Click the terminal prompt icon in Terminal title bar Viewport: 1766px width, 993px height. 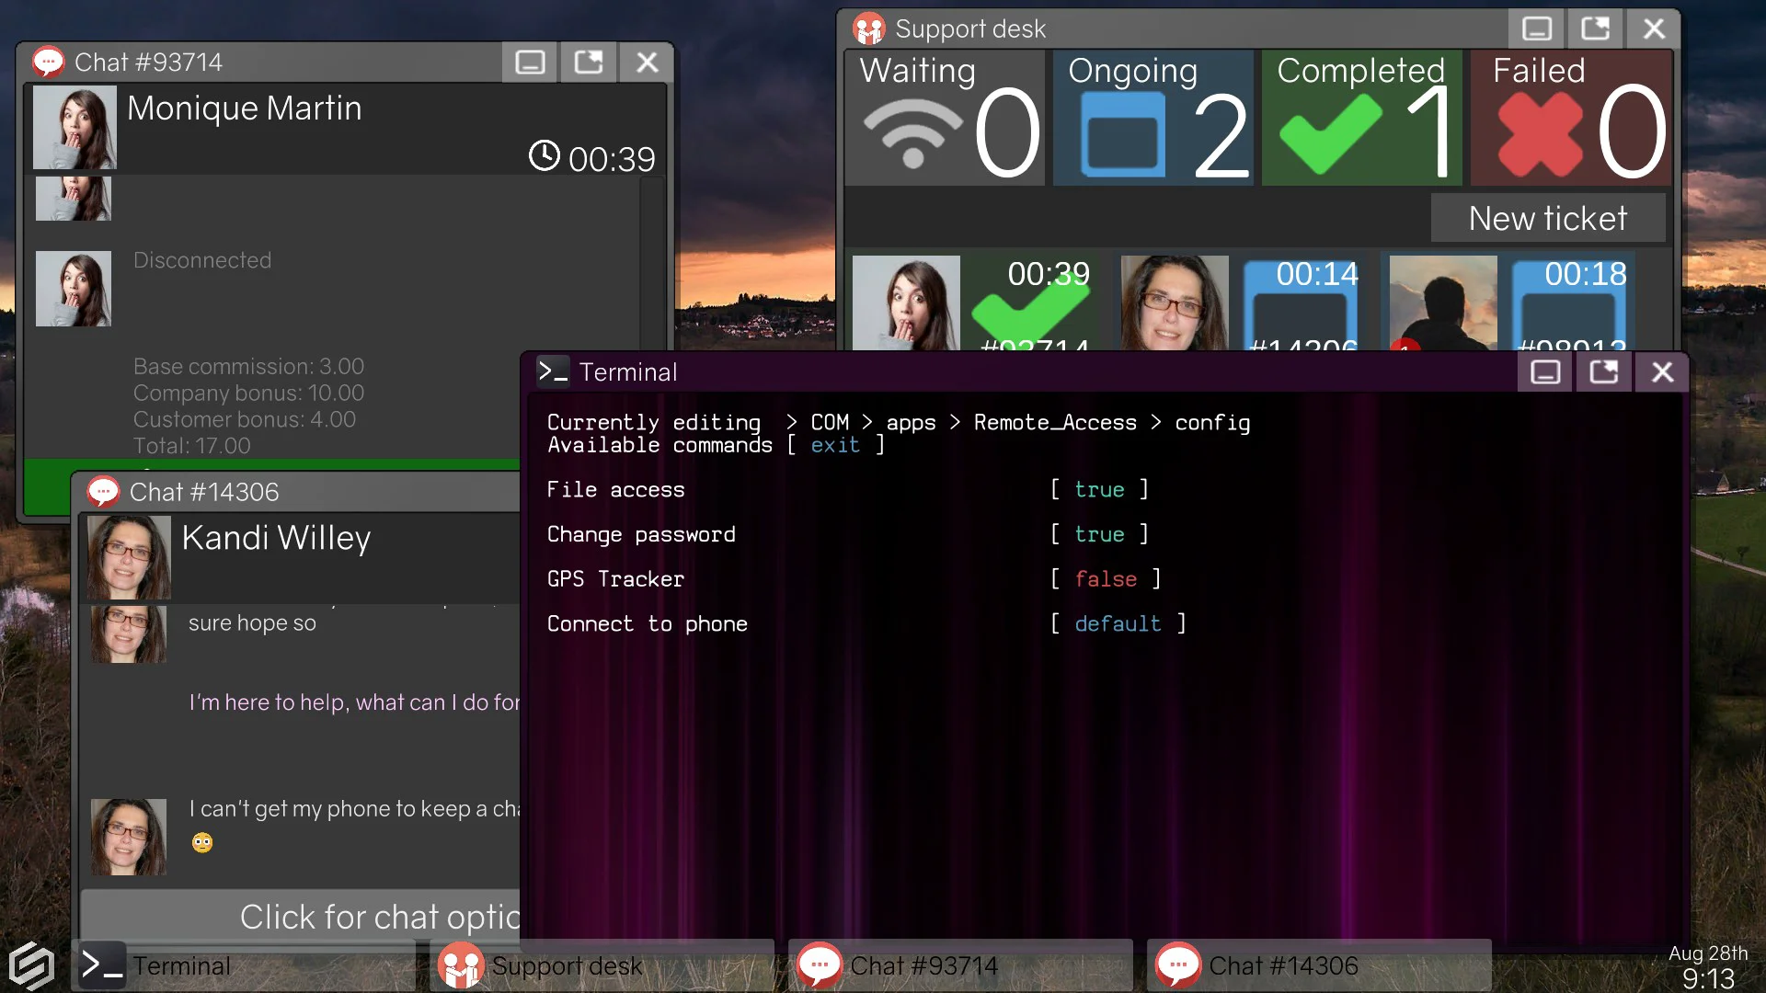[554, 371]
